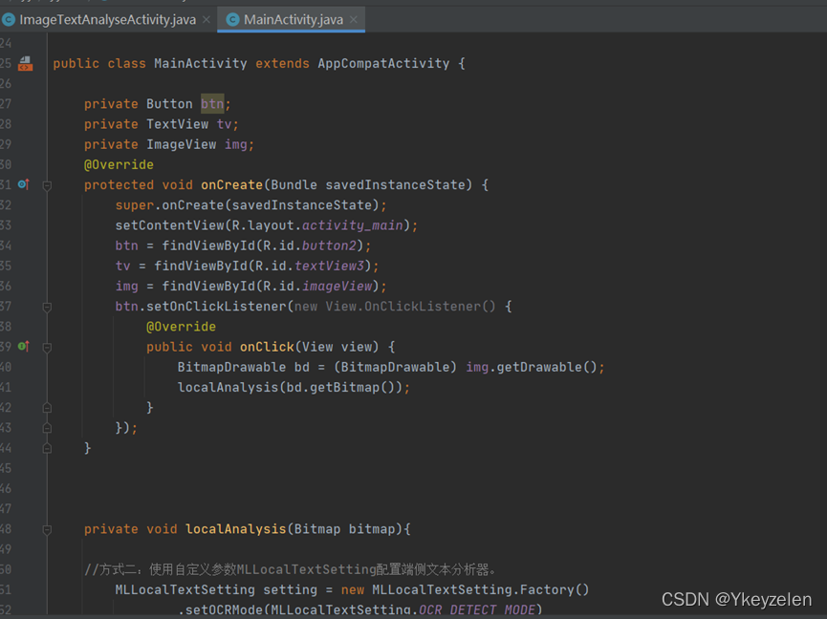Image resolution: width=827 pixels, height=619 pixels.
Task: Click textView3 resource id reference
Action: pos(329,267)
